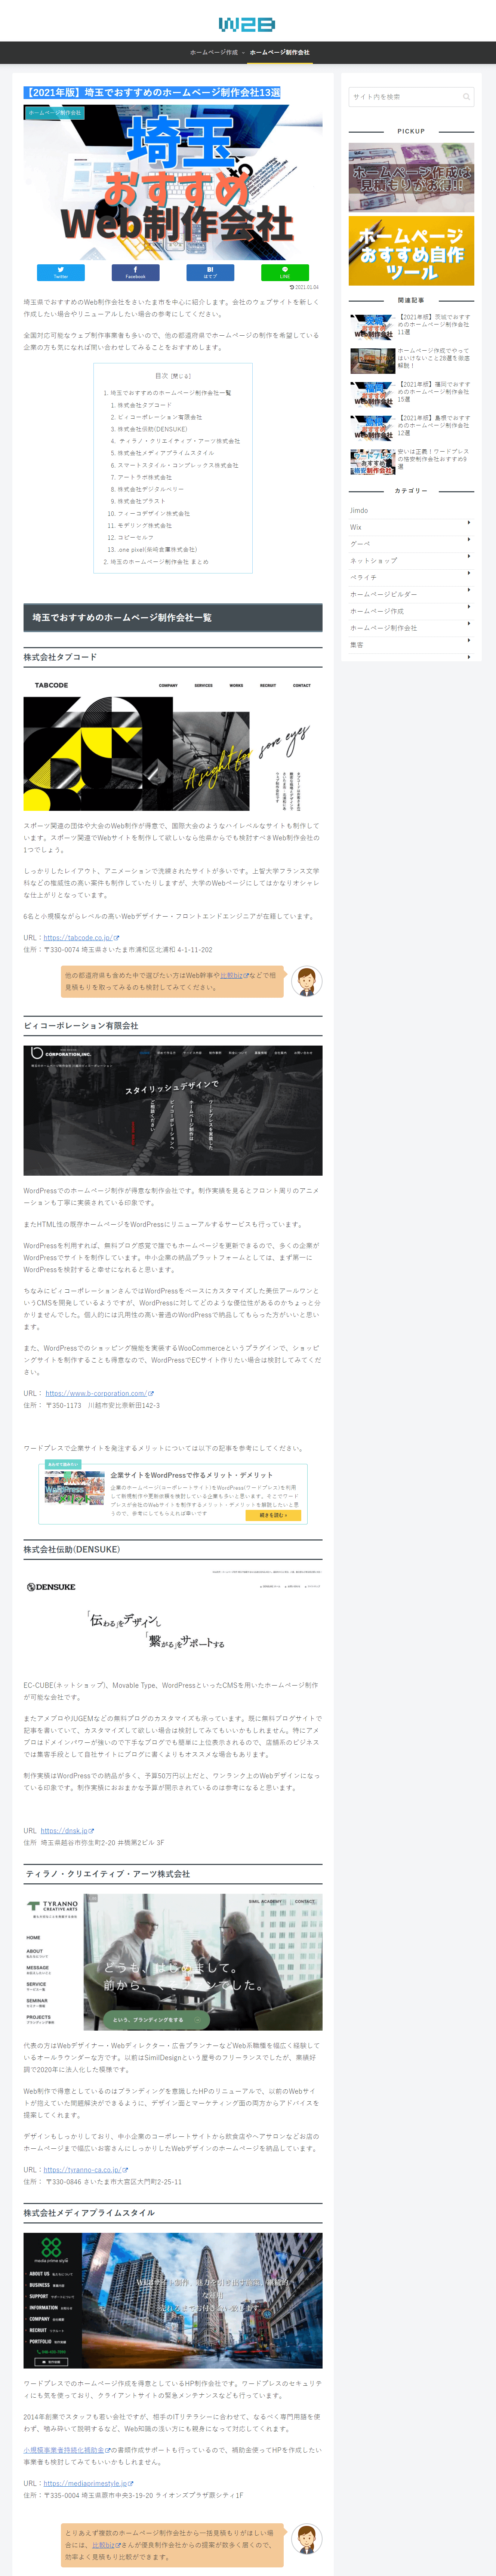Share article via LINE button

coord(285,272)
